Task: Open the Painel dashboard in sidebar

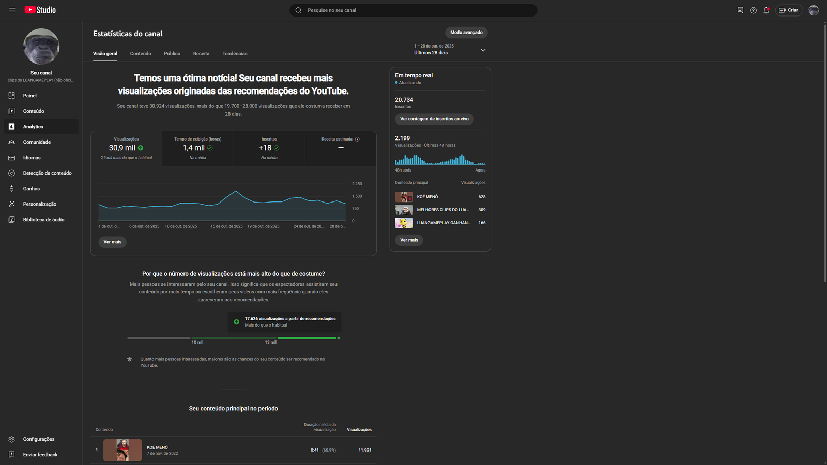Action: (29, 96)
